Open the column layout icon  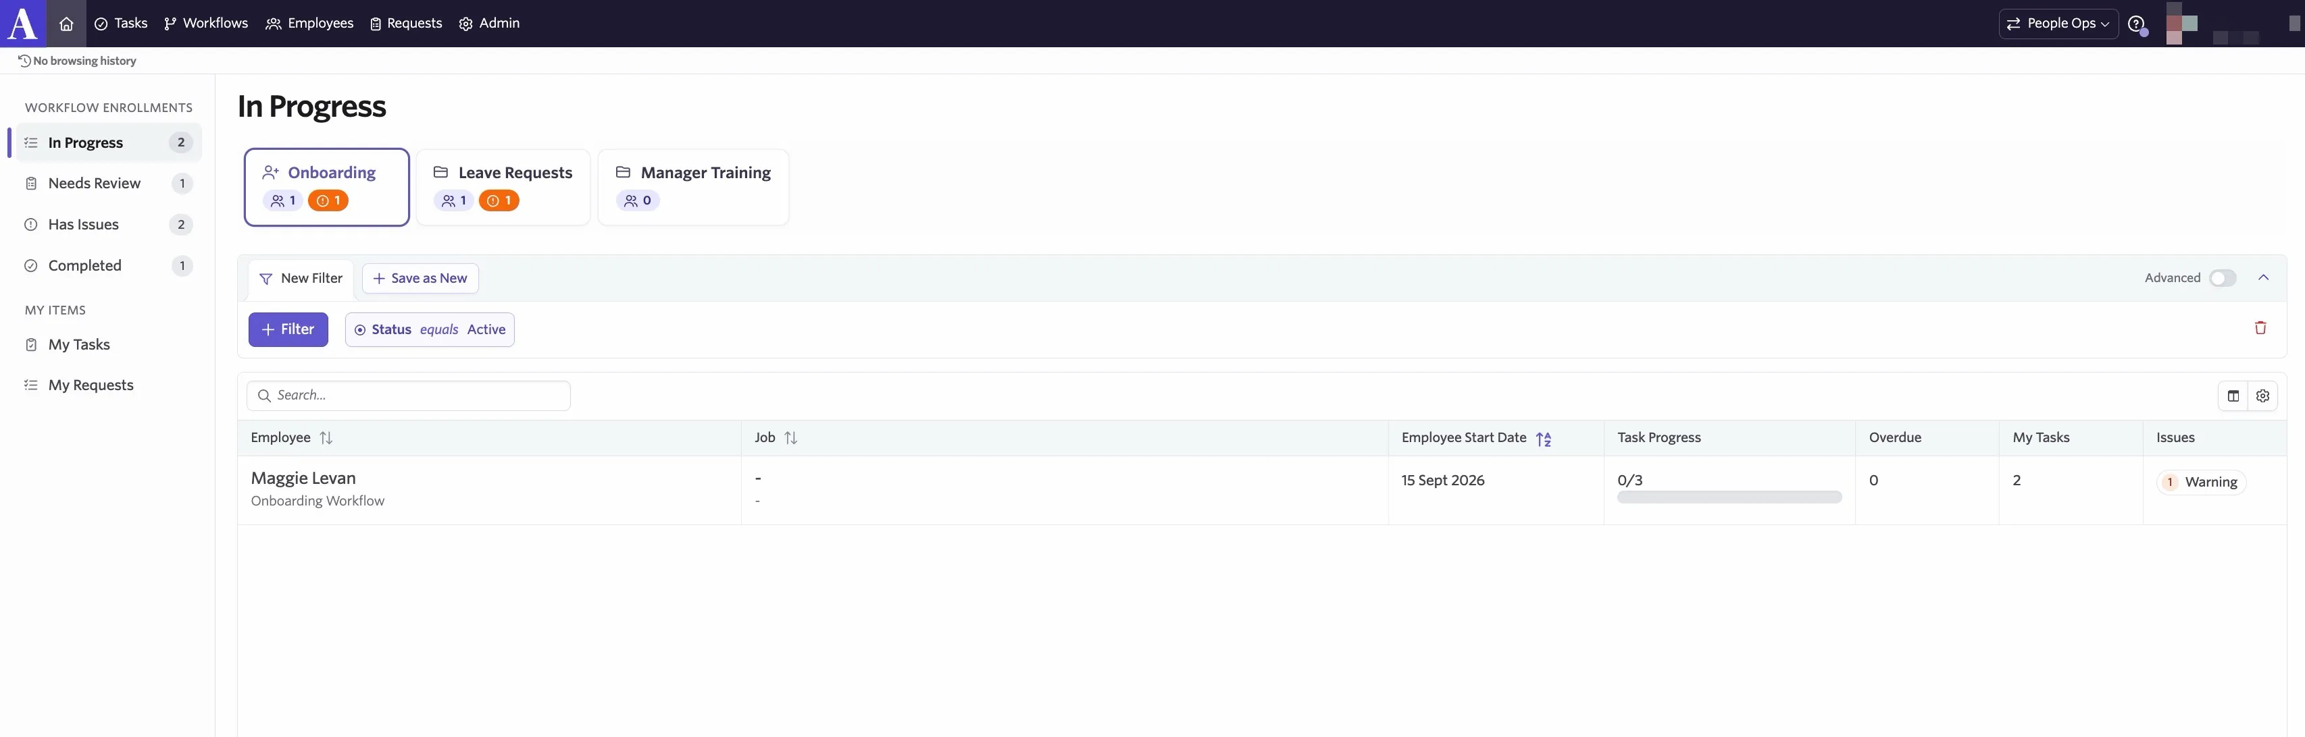(x=2233, y=395)
